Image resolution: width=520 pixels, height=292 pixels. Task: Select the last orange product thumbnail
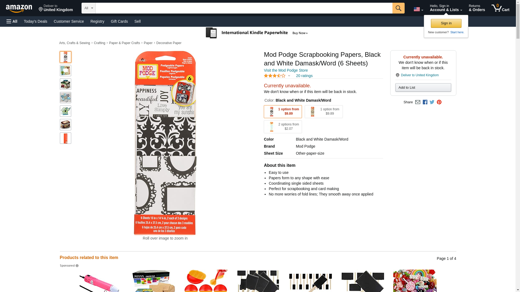[x=66, y=138]
